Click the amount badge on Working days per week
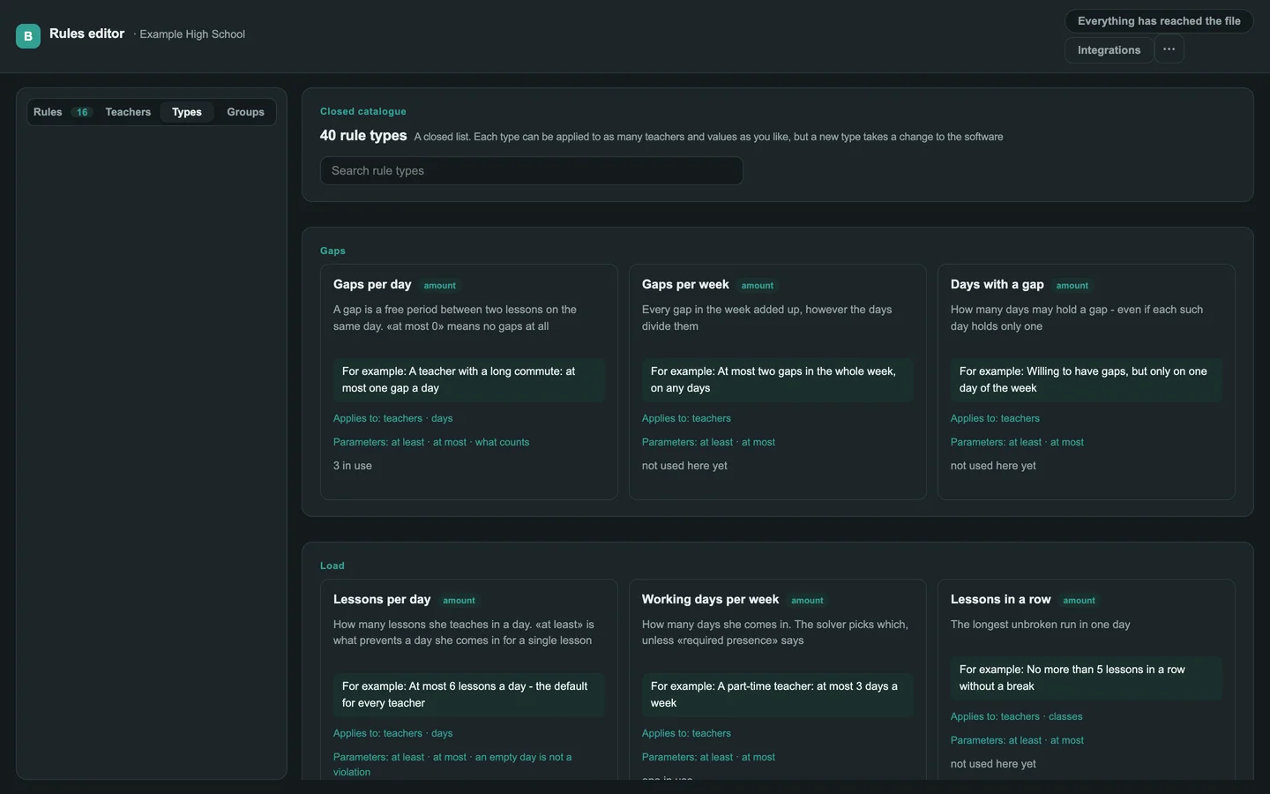 pos(807,601)
